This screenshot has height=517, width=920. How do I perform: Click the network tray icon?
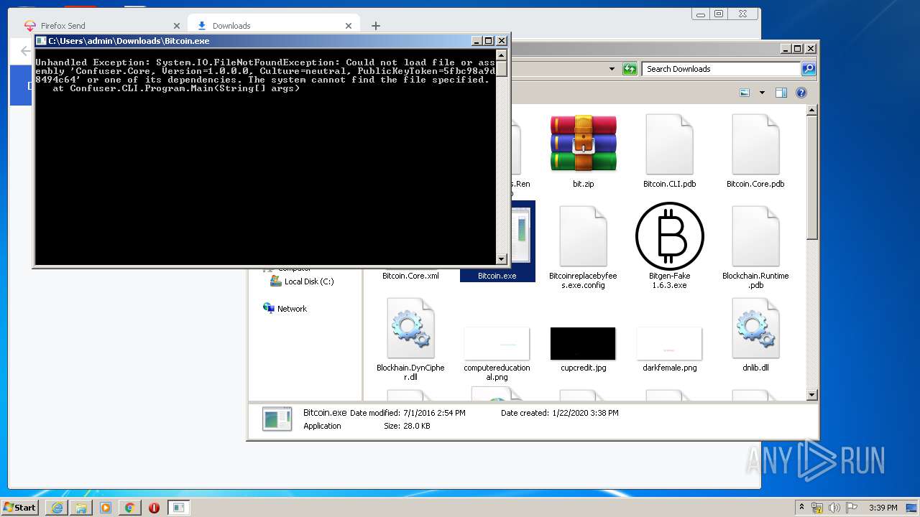(x=817, y=508)
